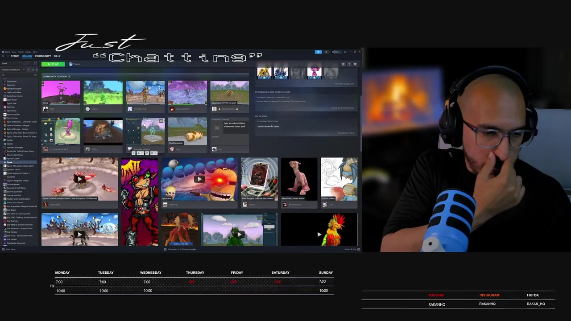Image resolution: width=571 pixels, height=321 pixels.
Task: Play the colorful parrot creature video
Action: click(x=319, y=234)
